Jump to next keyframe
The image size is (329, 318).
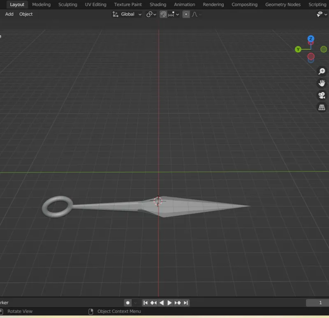pos(178,303)
